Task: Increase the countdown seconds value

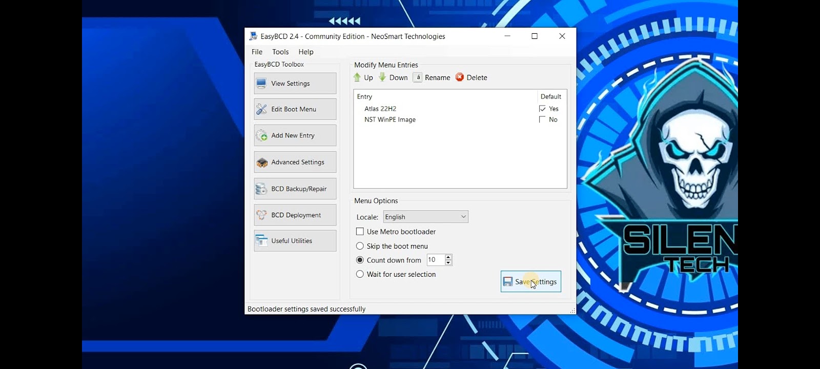Action: click(x=448, y=257)
